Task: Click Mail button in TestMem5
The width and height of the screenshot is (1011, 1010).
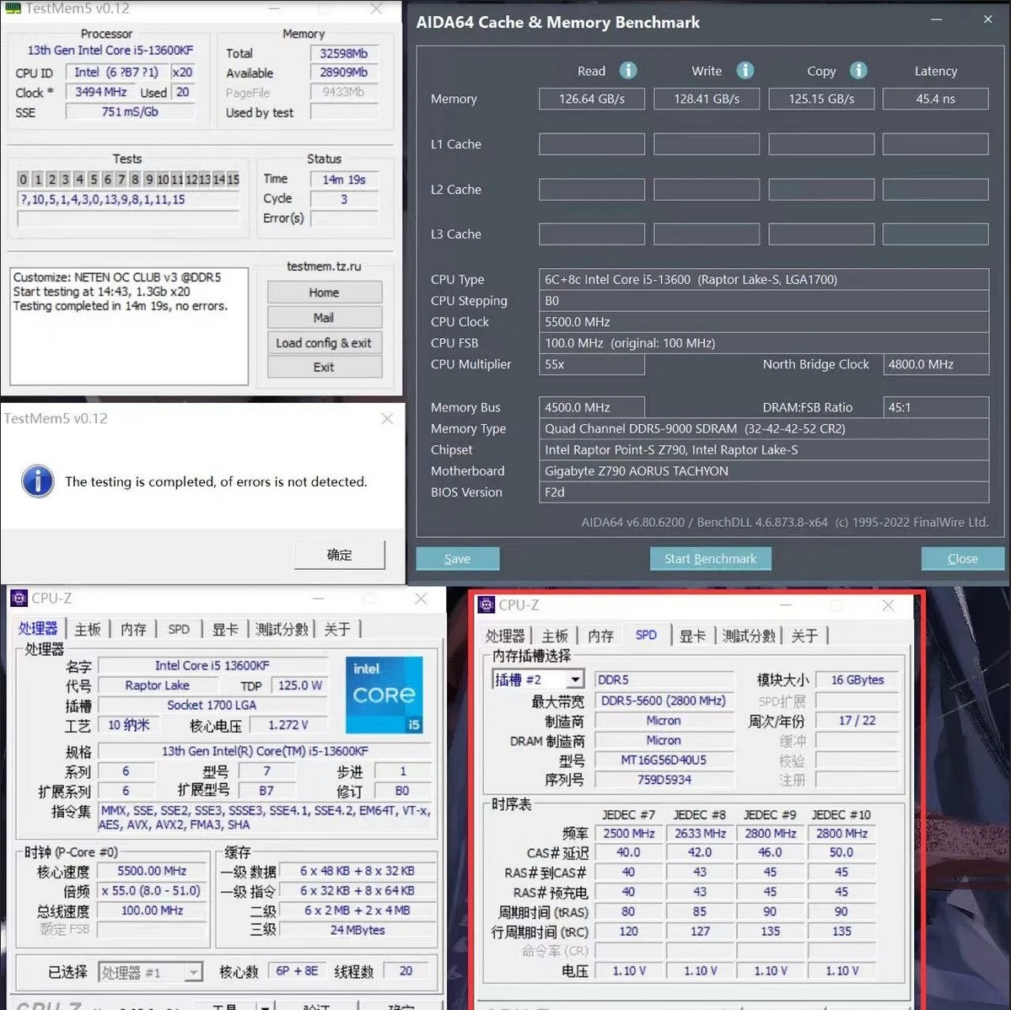Action: tap(325, 318)
